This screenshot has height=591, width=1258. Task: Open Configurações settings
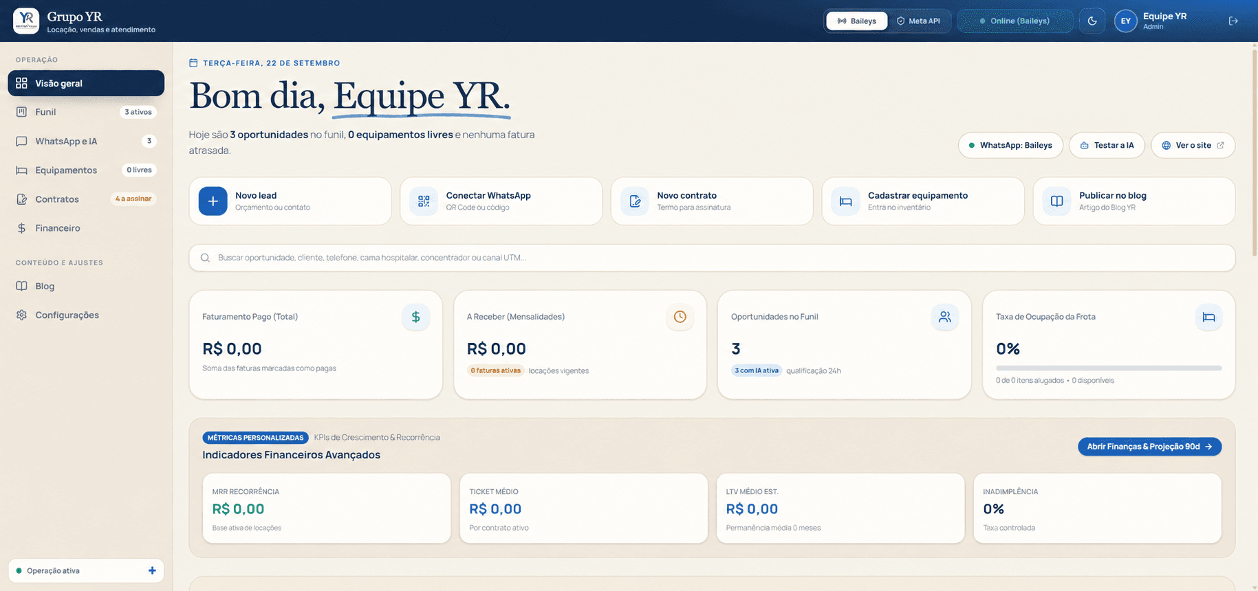(86, 315)
